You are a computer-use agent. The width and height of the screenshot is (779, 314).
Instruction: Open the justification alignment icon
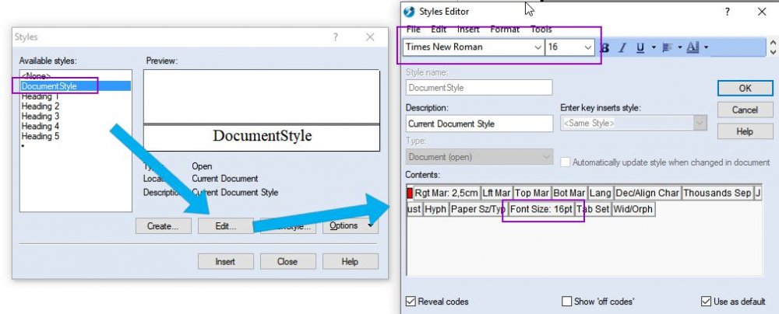point(668,47)
